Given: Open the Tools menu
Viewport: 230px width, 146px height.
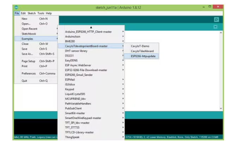Looking at the screenshot, I should click(x=41, y=13).
